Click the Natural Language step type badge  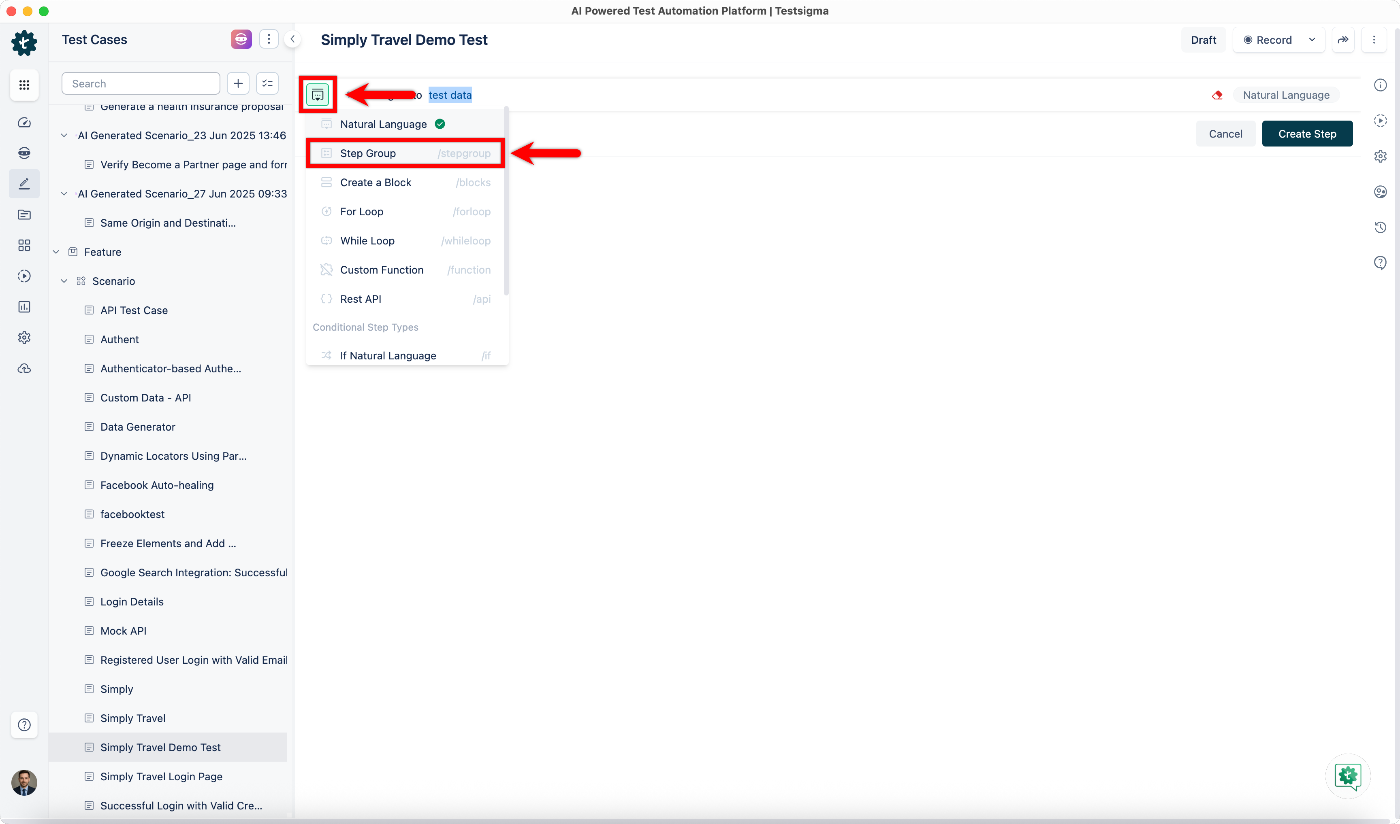(1286, 95)
